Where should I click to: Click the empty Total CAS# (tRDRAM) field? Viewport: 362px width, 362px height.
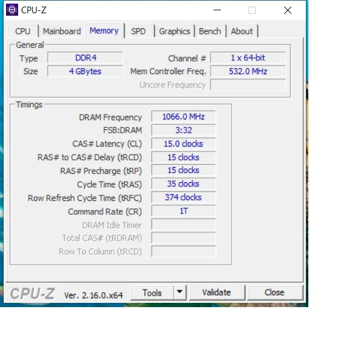183,238
